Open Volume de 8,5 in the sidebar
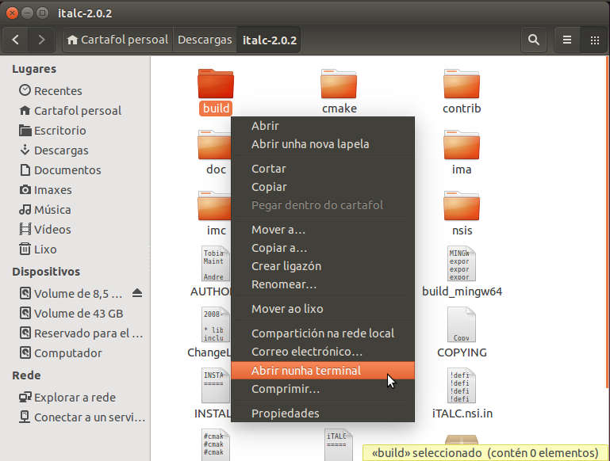This screenshot has width=610, height=461. (71, 294)
